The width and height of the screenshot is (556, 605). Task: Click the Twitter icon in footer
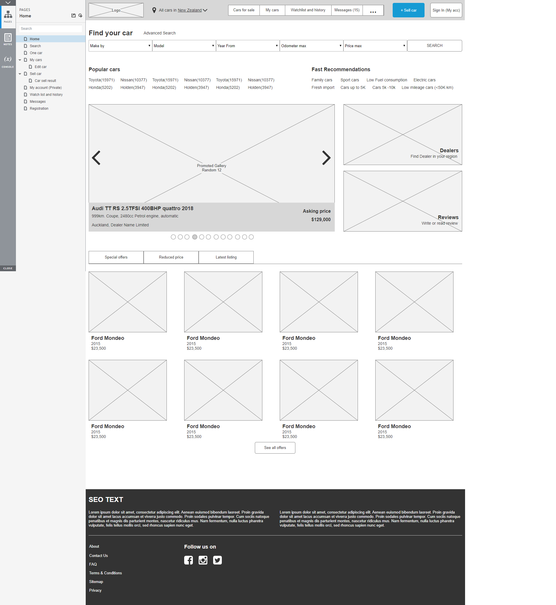tap(217, 560)
